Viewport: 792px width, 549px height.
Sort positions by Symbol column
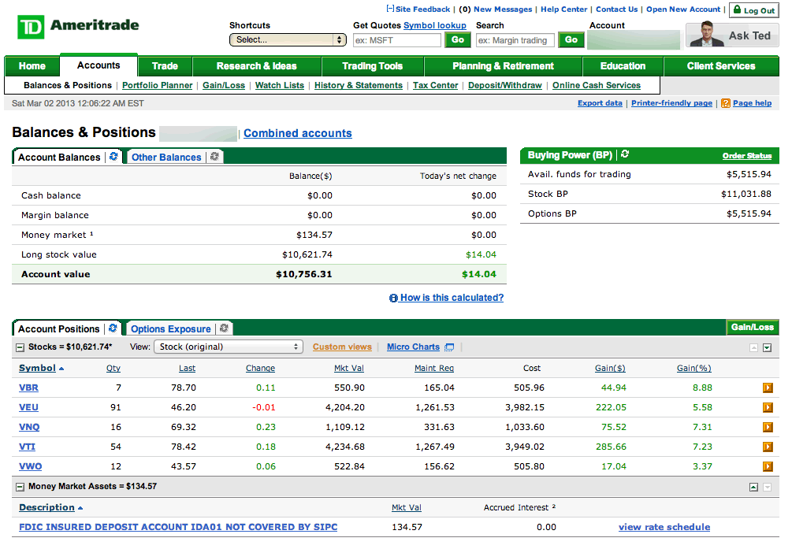click(x=42, y=368)
